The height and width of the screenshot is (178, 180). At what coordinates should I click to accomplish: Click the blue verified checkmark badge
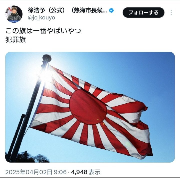point(111,10)
